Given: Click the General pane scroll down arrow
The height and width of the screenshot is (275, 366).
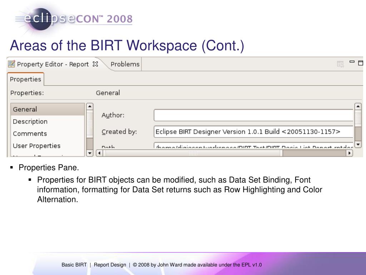Looking at the screenshot, I should [358, 145].
